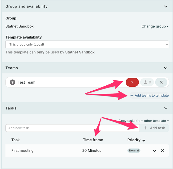Focus the Add new task input field

tap(72, 128)
